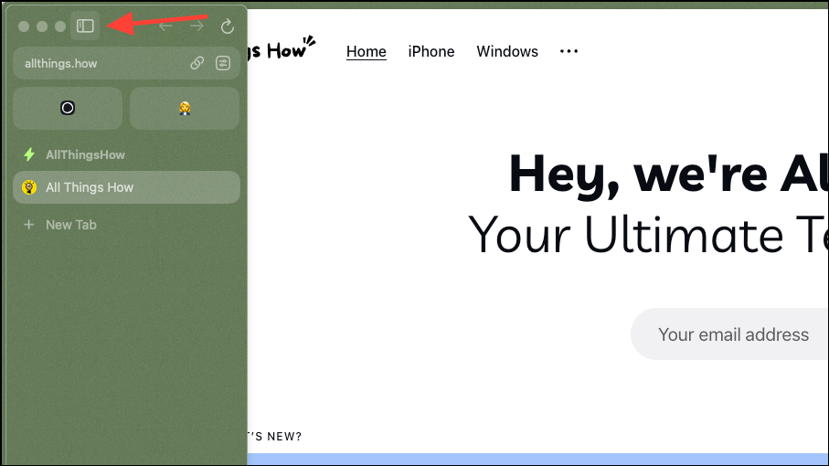The height and width of the screenshot is (466, 829).
Task: Click the All Things How tab favicon
Action: click(29, 187)
